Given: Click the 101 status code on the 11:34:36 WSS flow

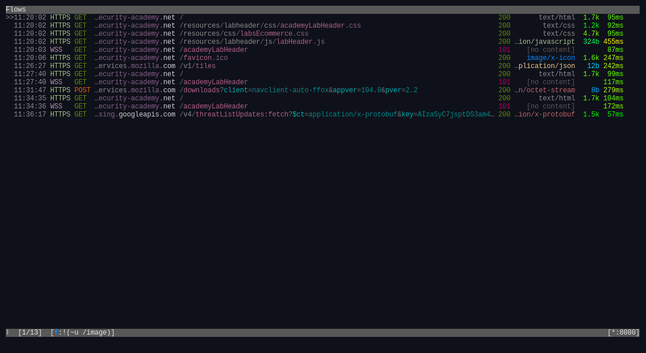Looking at the screenshot, I should tap(504, 106).
